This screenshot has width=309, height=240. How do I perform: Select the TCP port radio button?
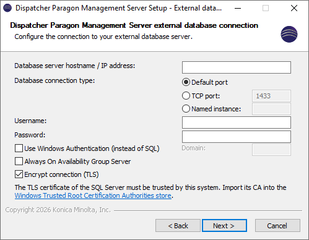click(186, 96)
